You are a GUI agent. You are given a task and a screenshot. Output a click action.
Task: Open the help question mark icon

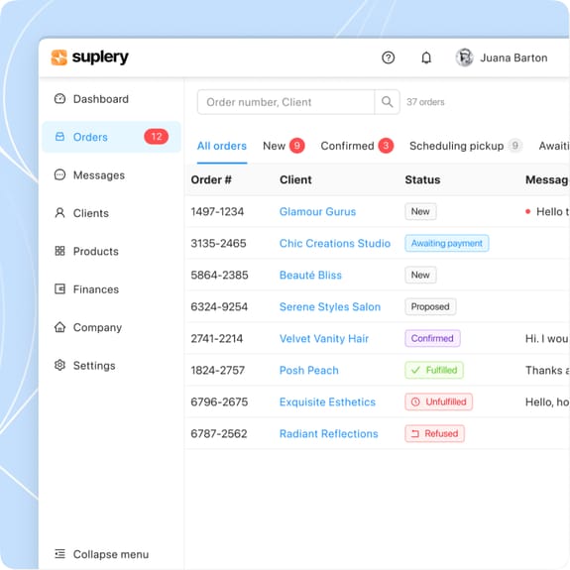pyautogui.click(x=388, y=57)
